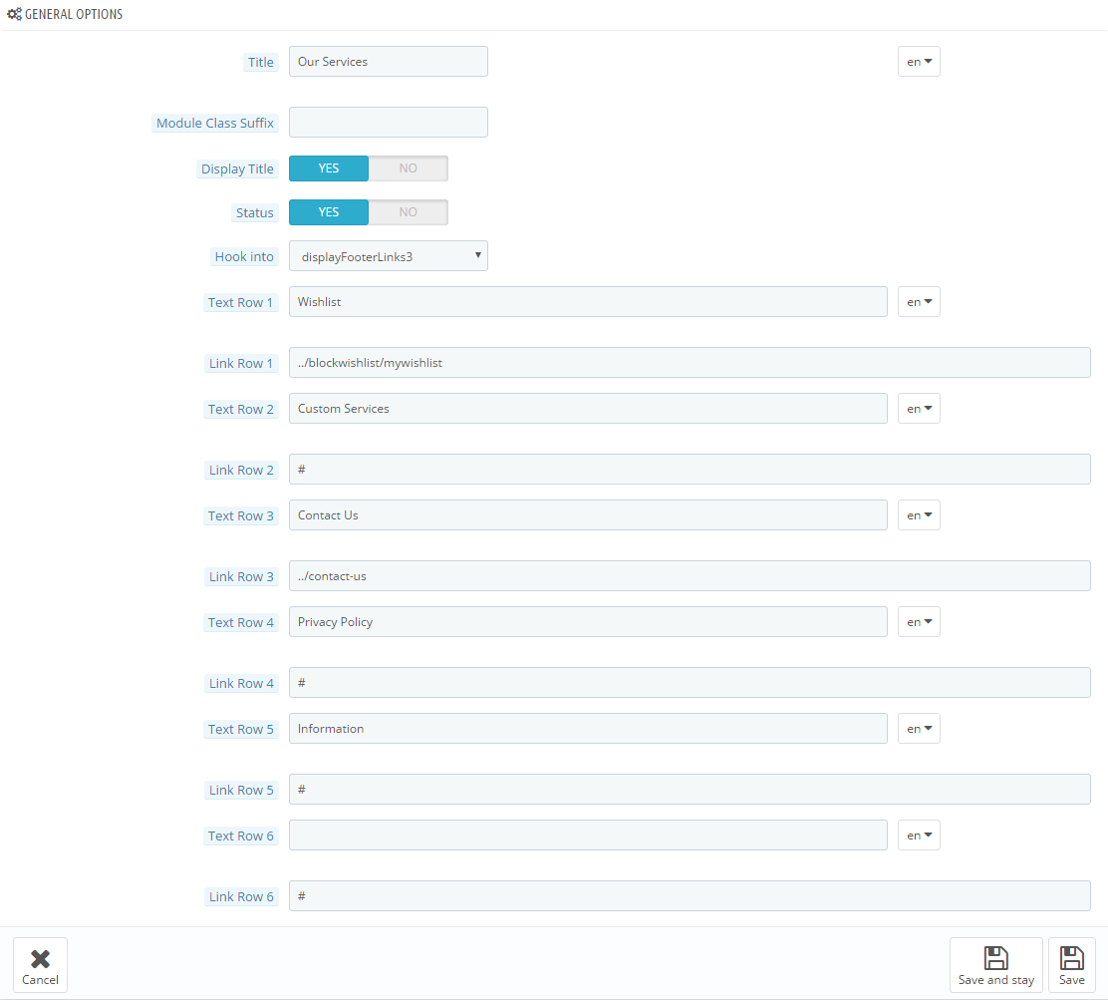Click the Link Row 4 label
1108x1000 pixels.
coord(241,684)
